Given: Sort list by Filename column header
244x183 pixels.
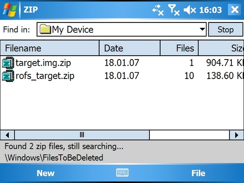Looking at the screenshot, I should pos(50,48).
